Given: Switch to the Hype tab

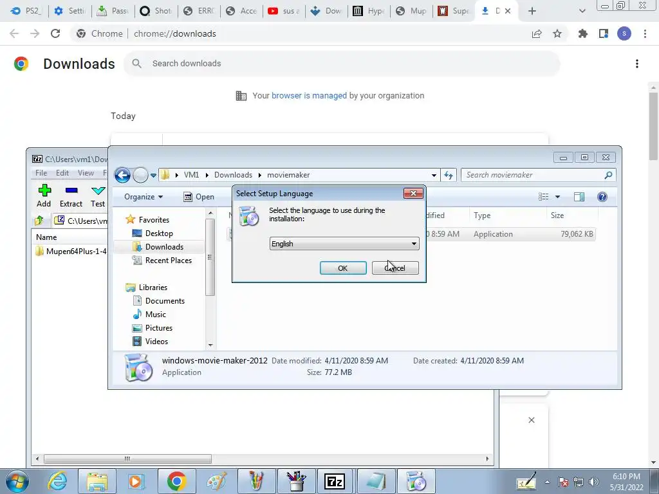Looking at the screenshot, I should [x=369, y=11].
